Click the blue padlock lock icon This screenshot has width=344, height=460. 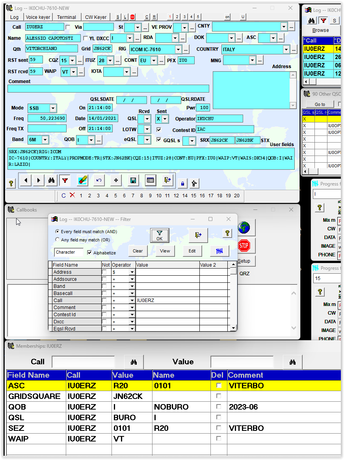182,184
